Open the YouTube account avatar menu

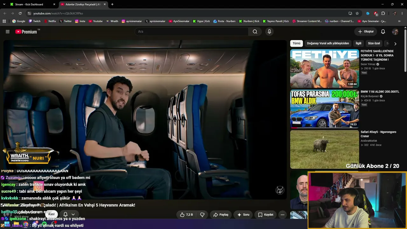pos(395,31)
